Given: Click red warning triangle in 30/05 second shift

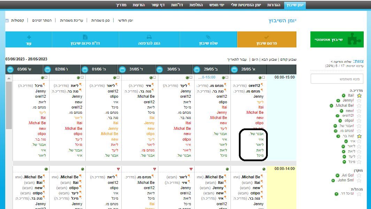Looking at the screenshot, I should (x=154, y=169).
